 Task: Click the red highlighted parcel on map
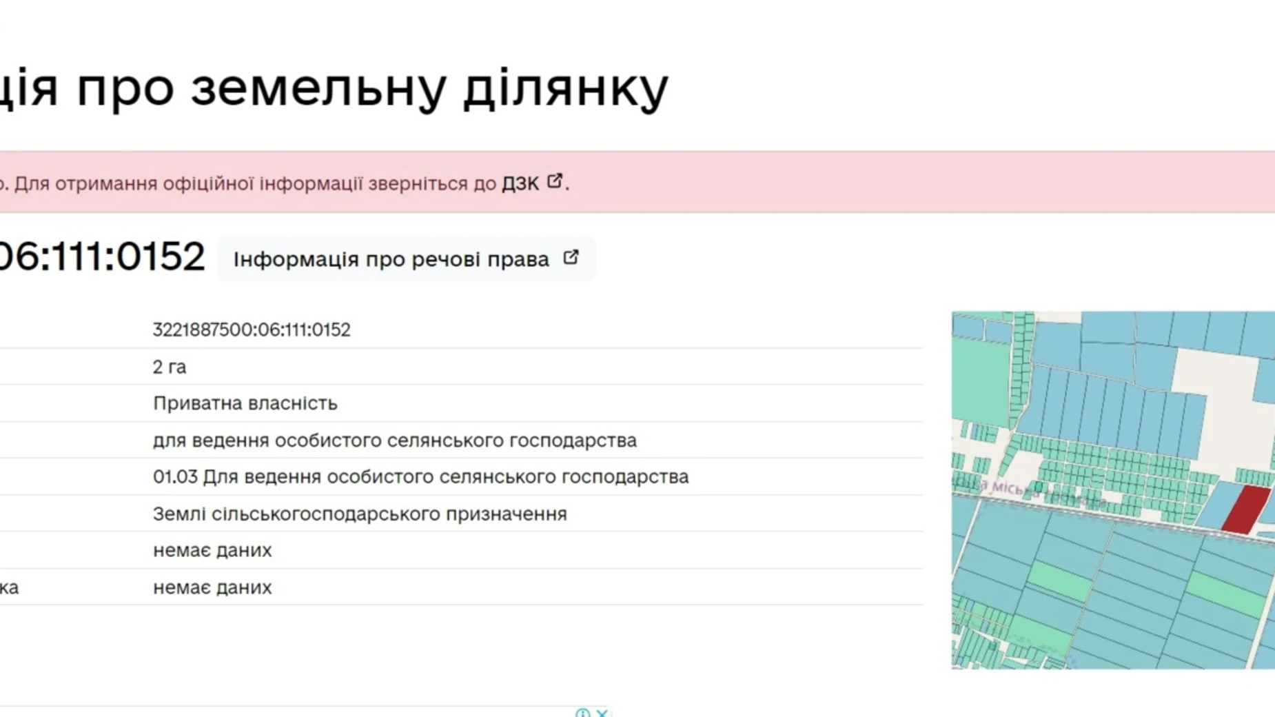tap(1246, 509)
